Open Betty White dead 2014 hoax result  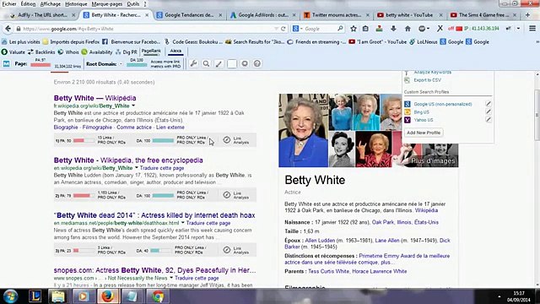pos(154,215)
